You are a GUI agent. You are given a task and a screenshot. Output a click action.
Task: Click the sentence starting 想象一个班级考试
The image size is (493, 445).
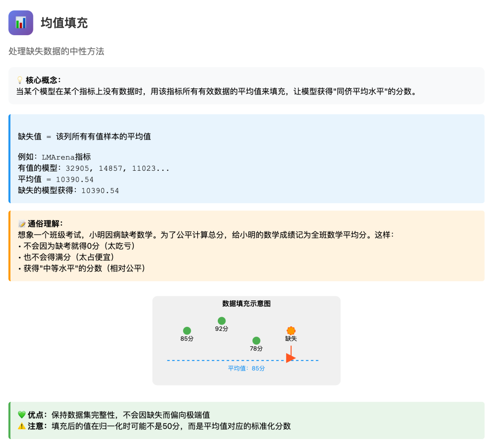click(x=205, y=235)
